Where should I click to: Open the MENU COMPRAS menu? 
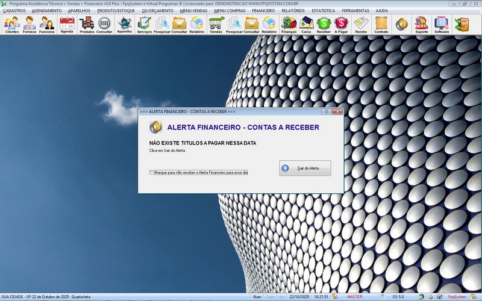(x=230, y=10)
